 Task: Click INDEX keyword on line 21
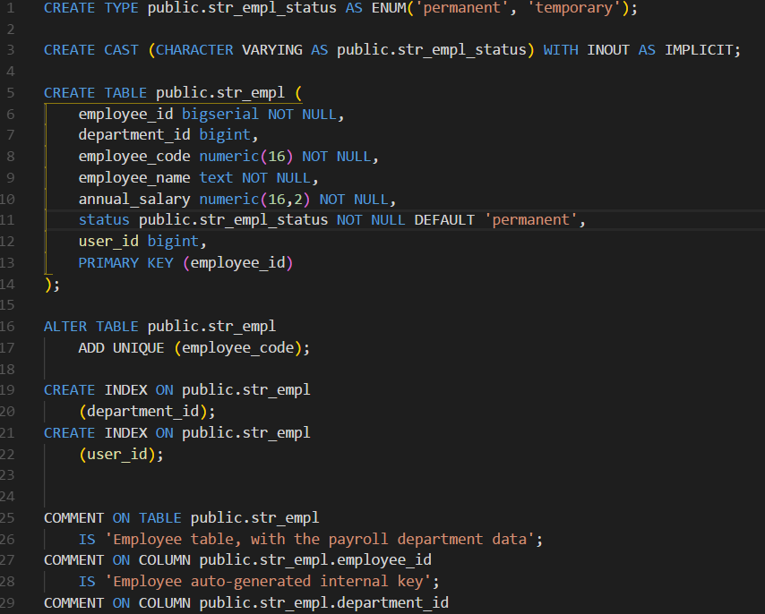[x=125, y=433]
